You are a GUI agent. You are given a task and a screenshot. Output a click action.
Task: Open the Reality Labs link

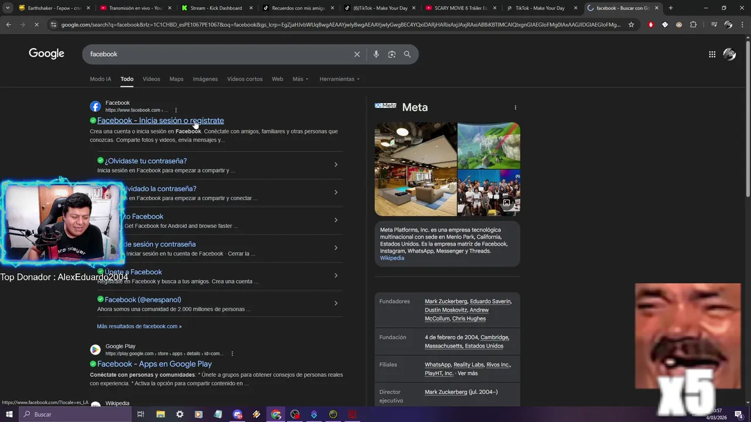tap(468, 365)
